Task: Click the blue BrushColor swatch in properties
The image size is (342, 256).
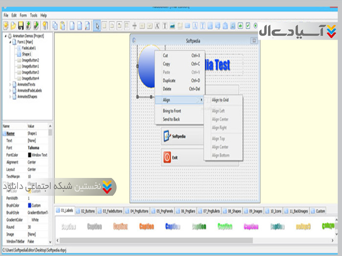Action: 30,205
